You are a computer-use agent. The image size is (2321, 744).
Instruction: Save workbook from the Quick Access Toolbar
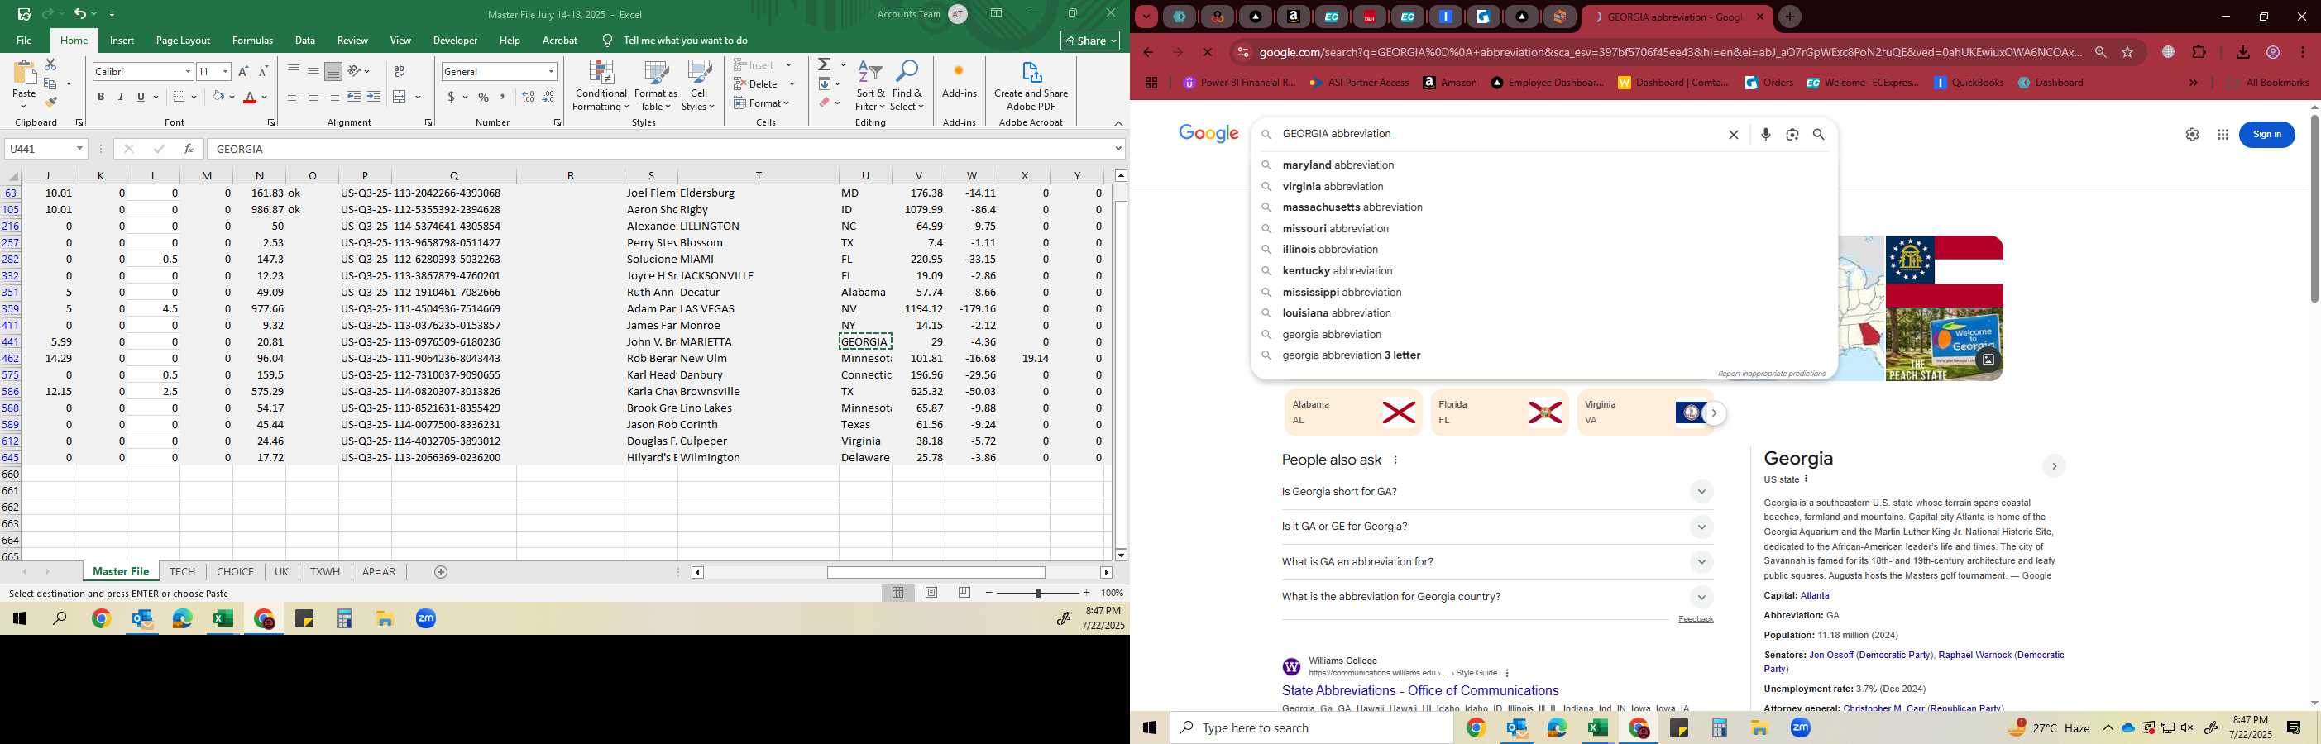click(23, 13)
